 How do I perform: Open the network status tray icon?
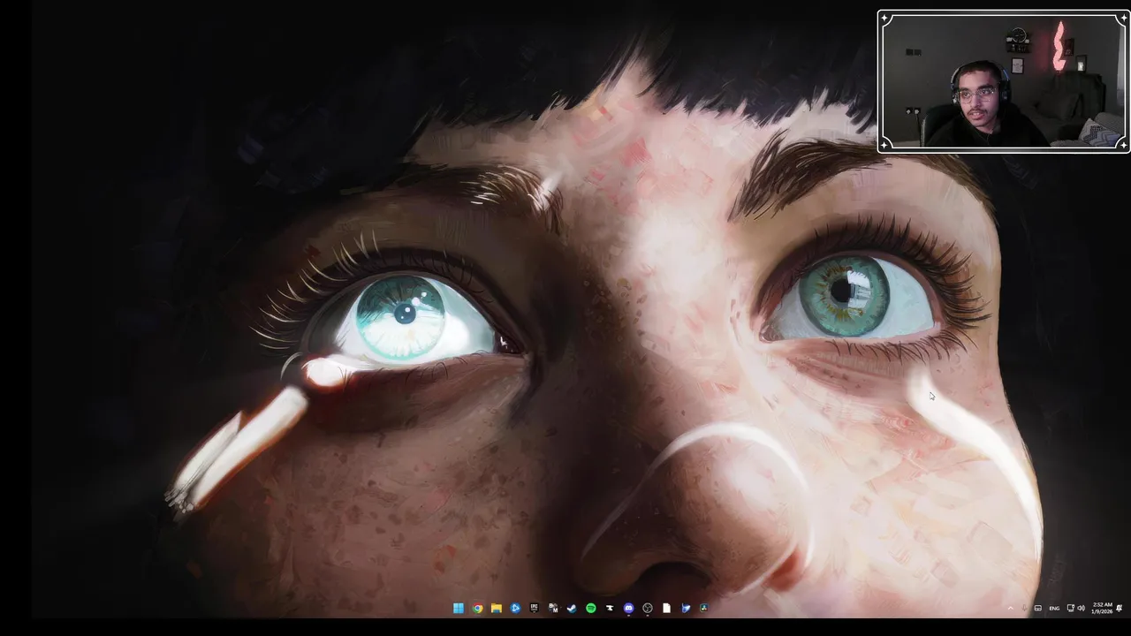1071,608
